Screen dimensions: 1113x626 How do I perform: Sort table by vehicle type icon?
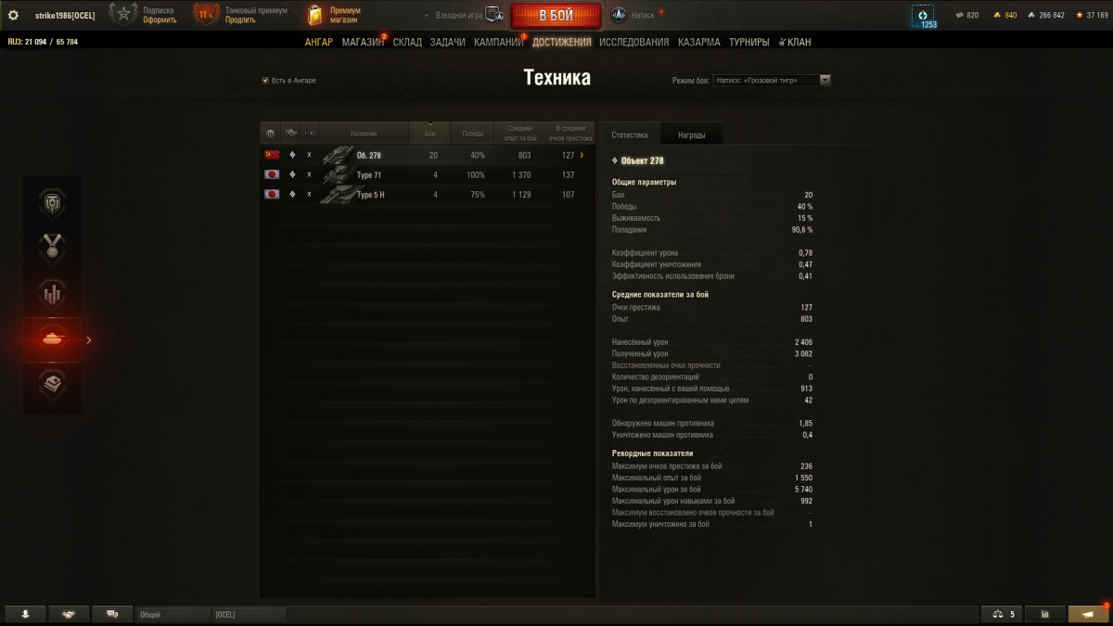pos(291,134)
